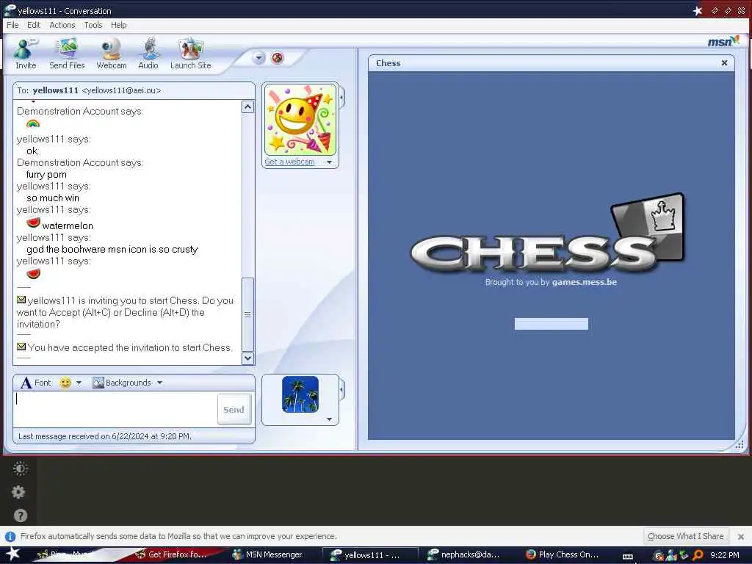Open dropdown below contact's display picture
Viewport: 752px width, 564px height.
pyautogui.click(x=330, y=162)
